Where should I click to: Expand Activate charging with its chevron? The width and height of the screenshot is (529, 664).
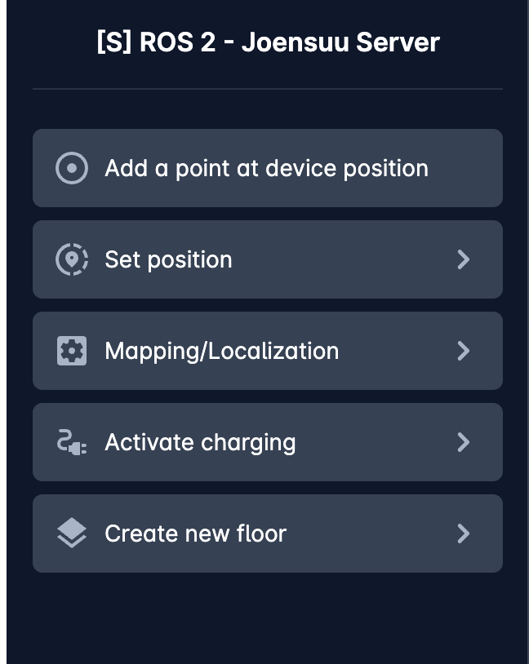(464, 442)
